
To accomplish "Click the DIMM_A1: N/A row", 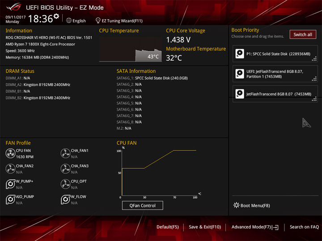I will pyautogui.click(x=18, y=78).
